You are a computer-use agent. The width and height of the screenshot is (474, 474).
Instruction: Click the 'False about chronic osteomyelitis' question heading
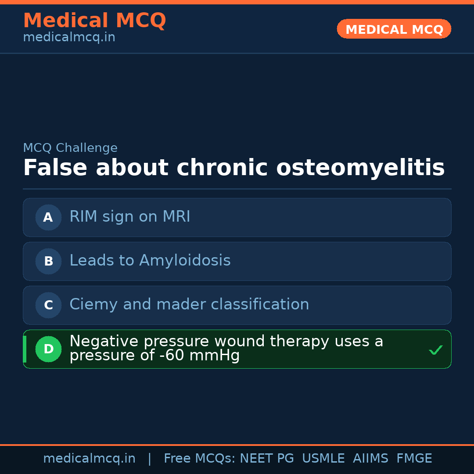(x=233, y=168)
